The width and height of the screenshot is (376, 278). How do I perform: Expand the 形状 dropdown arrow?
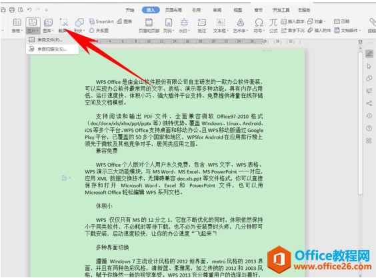(x=84, y=31)
